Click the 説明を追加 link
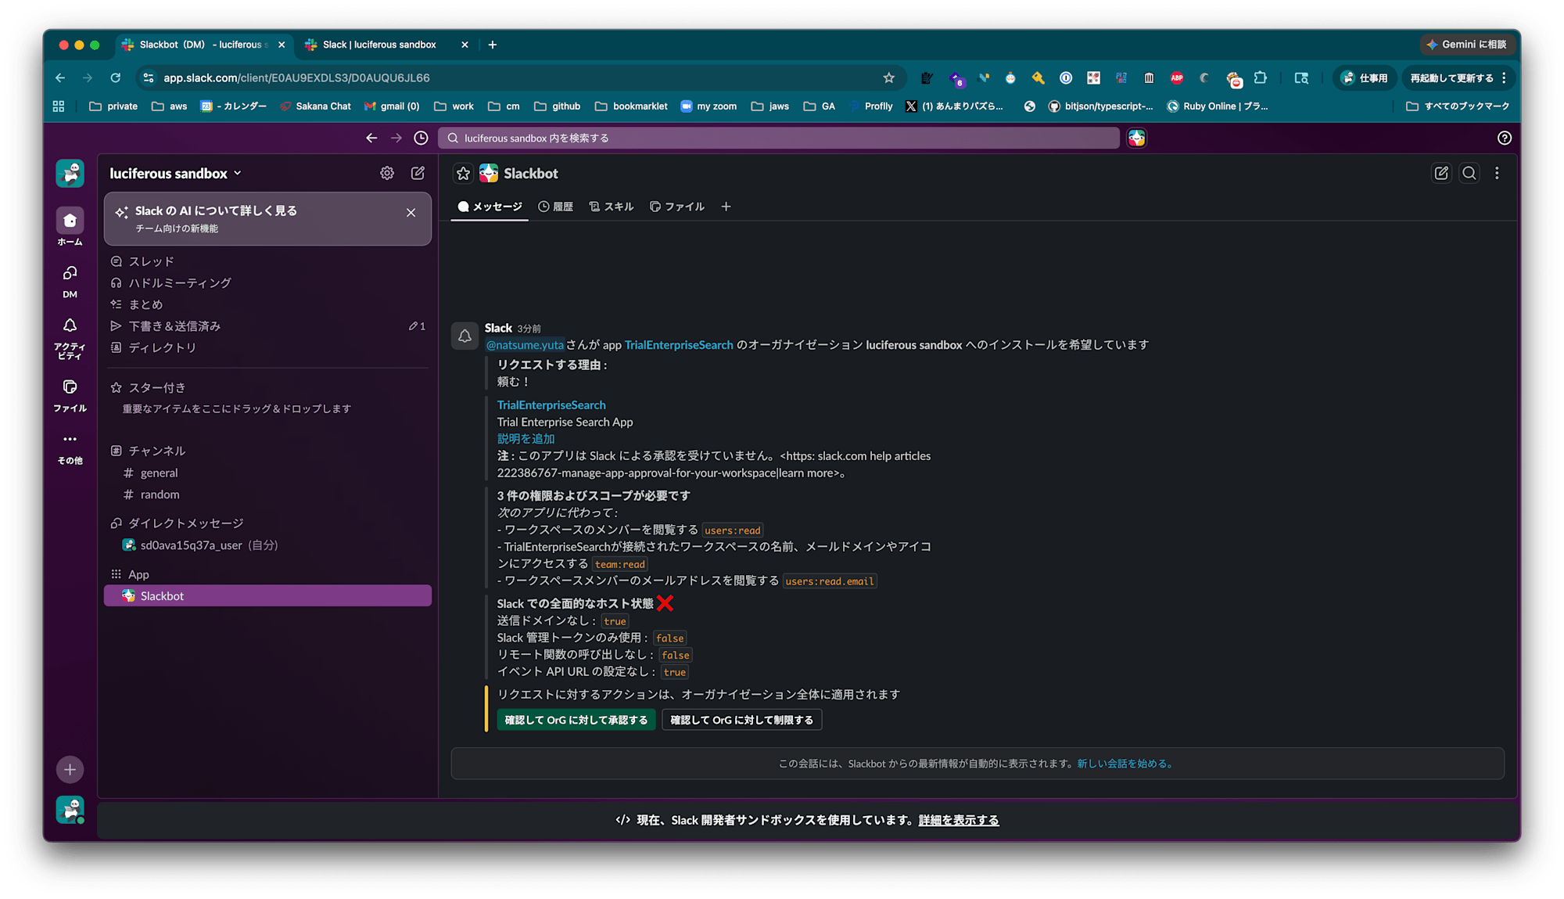 526,439
